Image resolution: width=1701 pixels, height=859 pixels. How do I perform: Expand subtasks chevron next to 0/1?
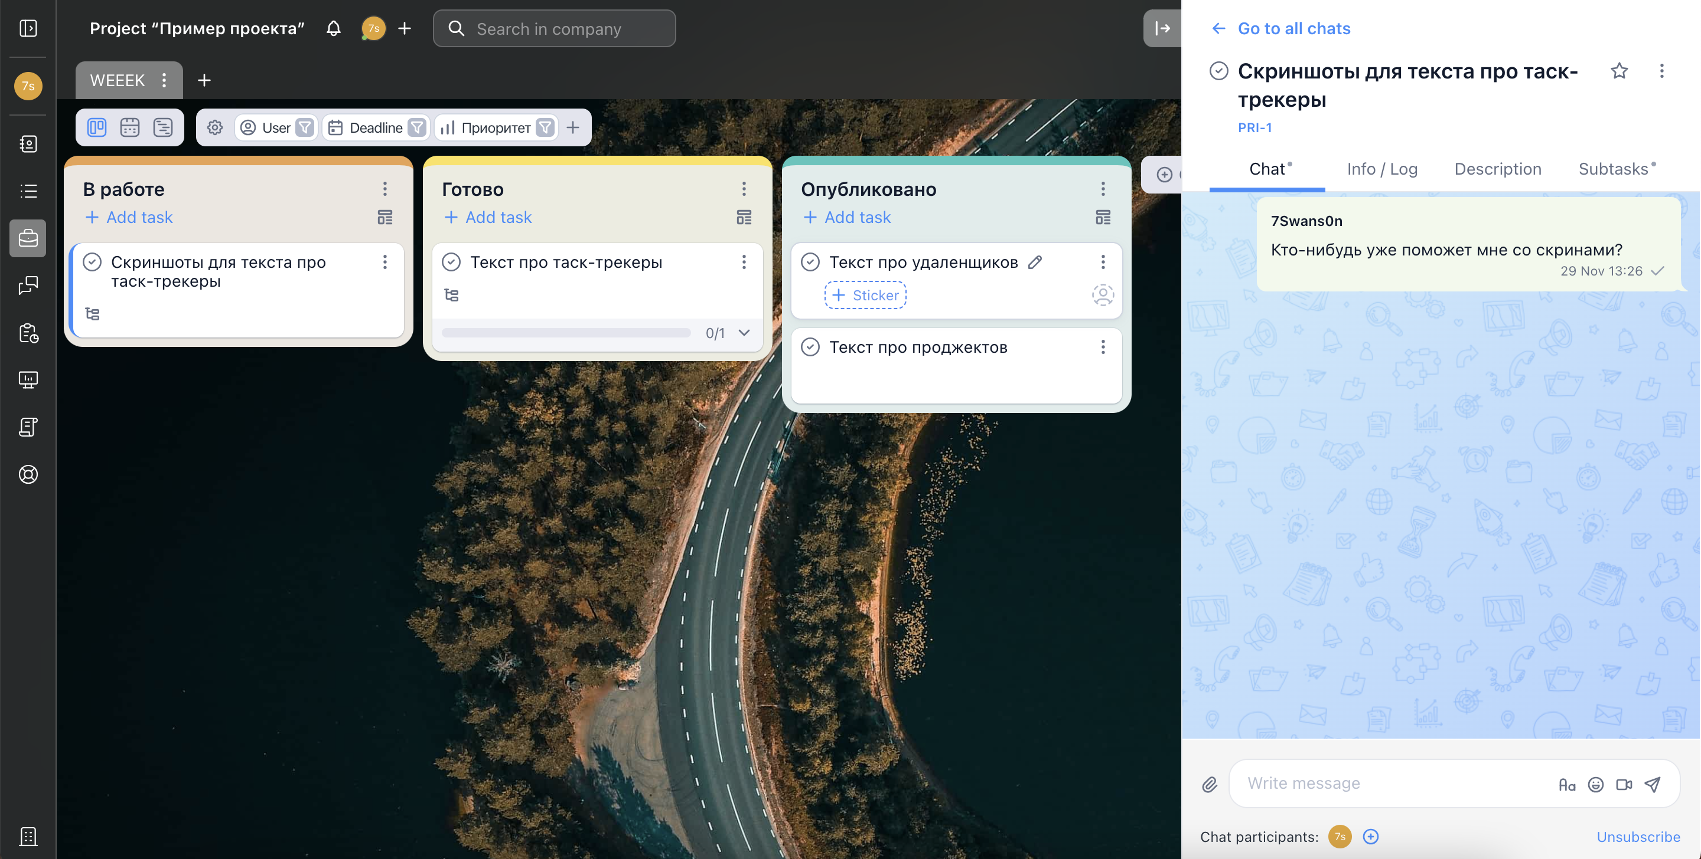tap(744, 333)
